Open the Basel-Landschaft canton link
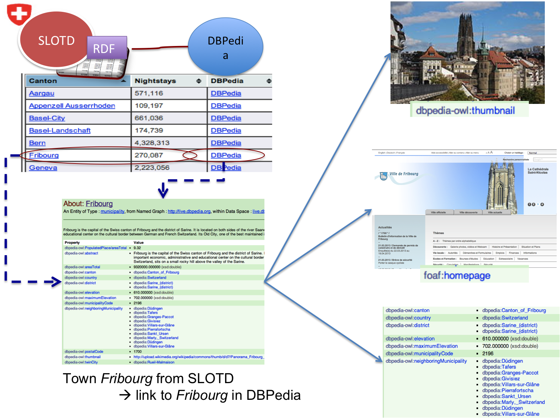Image resolution: width=560 pixels, height=418 pixels. point(60,131)
